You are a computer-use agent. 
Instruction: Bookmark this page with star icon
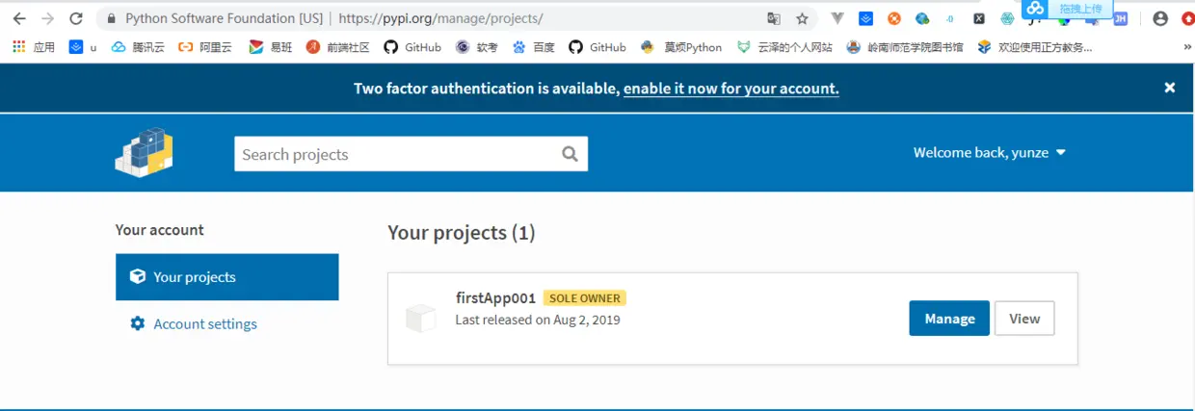click(x=802, y=18)
